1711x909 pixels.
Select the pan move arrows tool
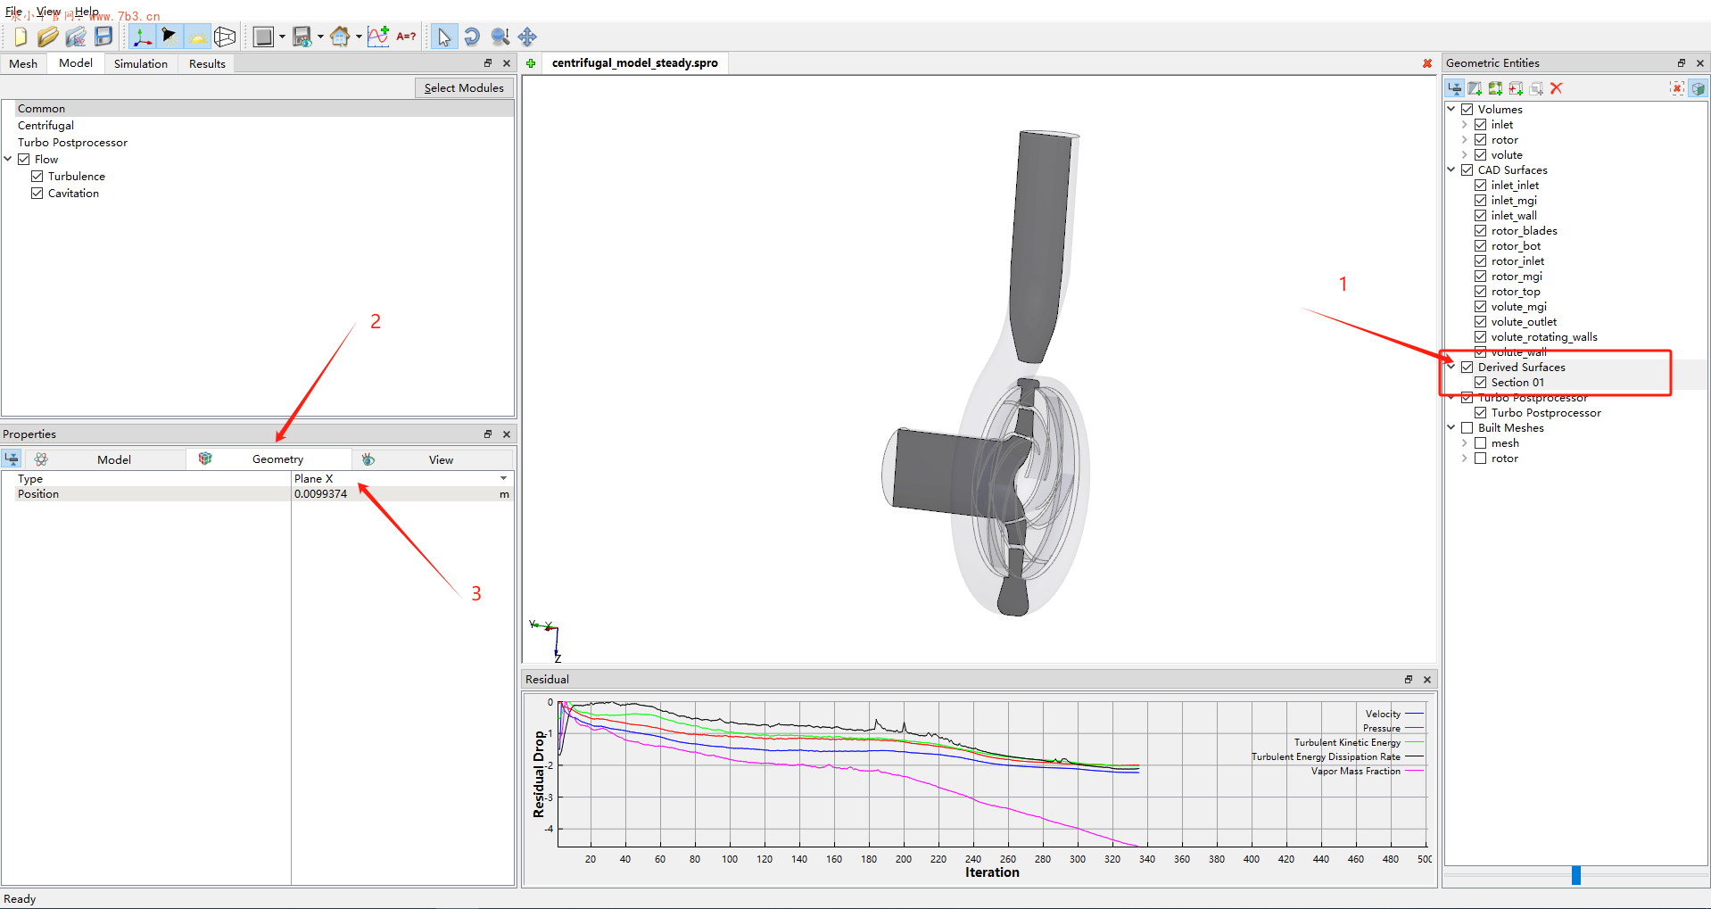click(x=527, y=37)
